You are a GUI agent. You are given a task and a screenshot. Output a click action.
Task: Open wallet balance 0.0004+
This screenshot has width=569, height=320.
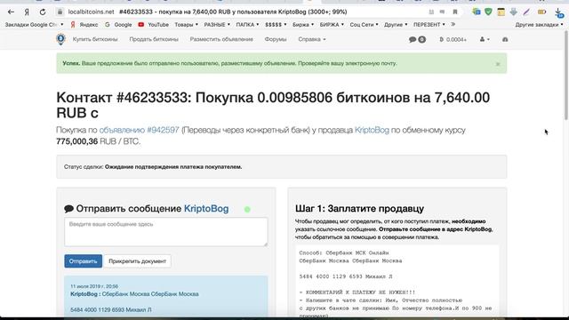point(453,39)
